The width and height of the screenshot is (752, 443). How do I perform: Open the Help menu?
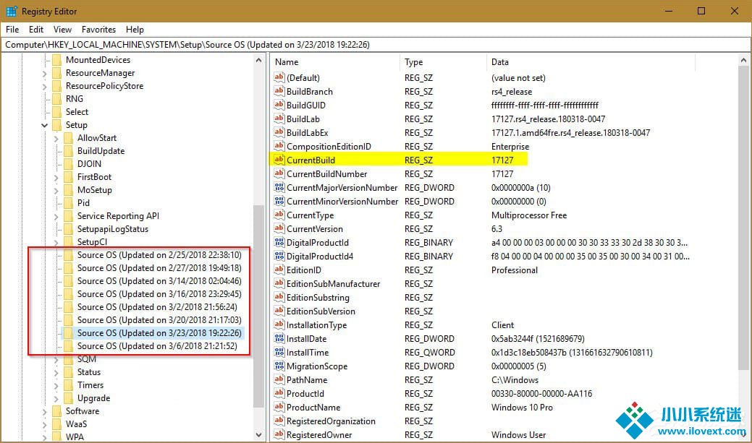(x=135, y=29)
